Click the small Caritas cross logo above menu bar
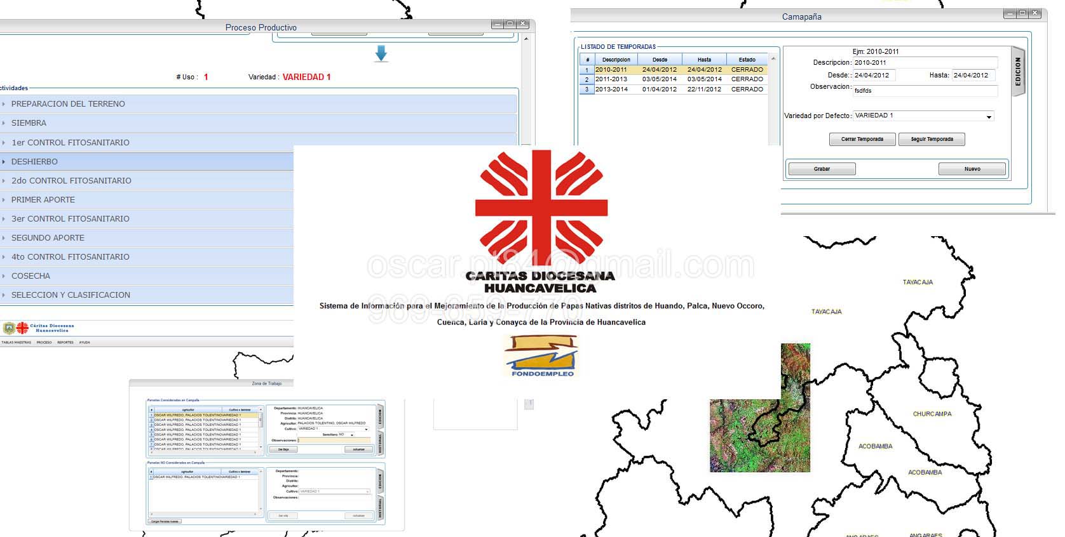The image size is (1065, 537). coord(22,328)
